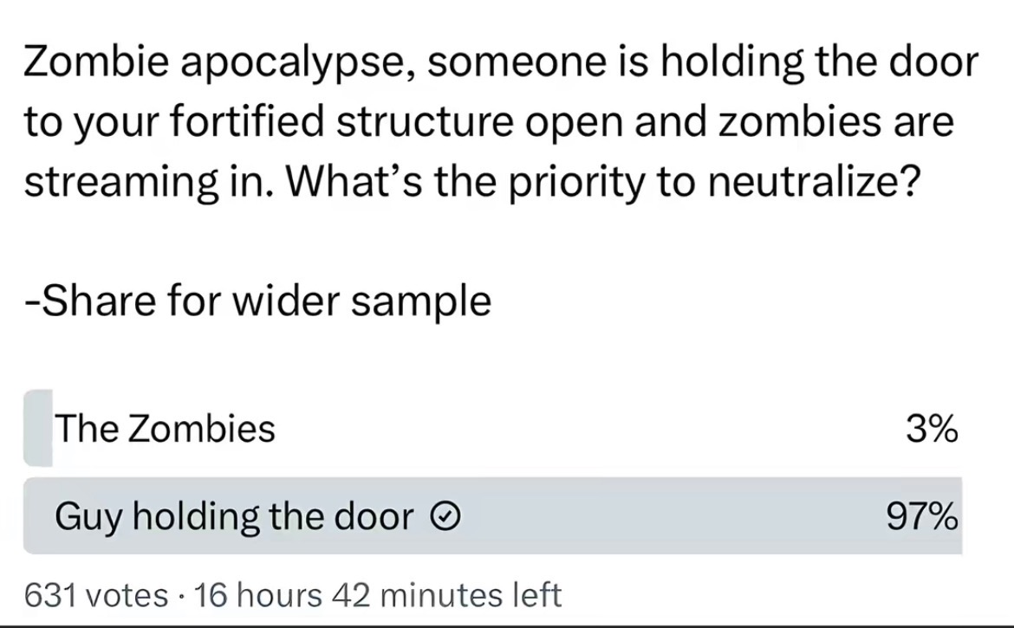Click the word priority in the question
Viewport: 1014px width, 628px height.
pyautogui.click(x=576, y=183)
